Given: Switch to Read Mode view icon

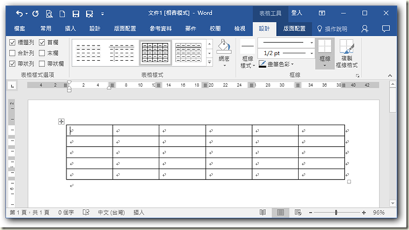Looking at the screenshot, I should [x=263, y=212].
